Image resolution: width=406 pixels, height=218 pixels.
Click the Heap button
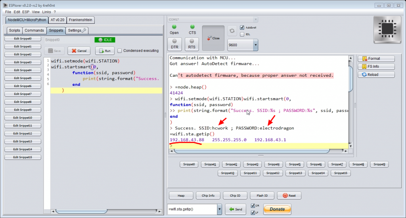coord(181,195)
